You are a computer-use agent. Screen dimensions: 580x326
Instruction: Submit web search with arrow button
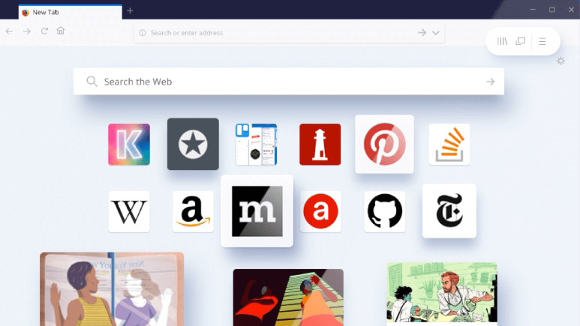point(491,82)
